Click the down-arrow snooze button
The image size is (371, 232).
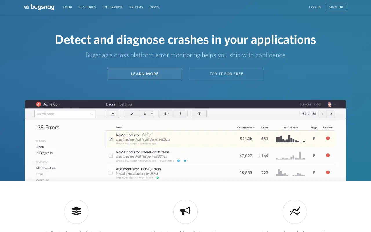145,114
